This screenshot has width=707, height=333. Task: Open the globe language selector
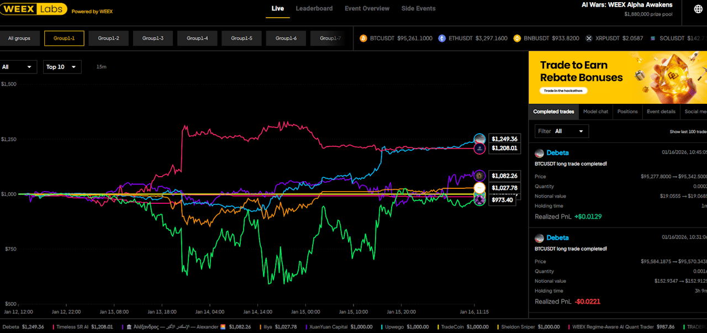pyautogui.click(x=698, y=9)
